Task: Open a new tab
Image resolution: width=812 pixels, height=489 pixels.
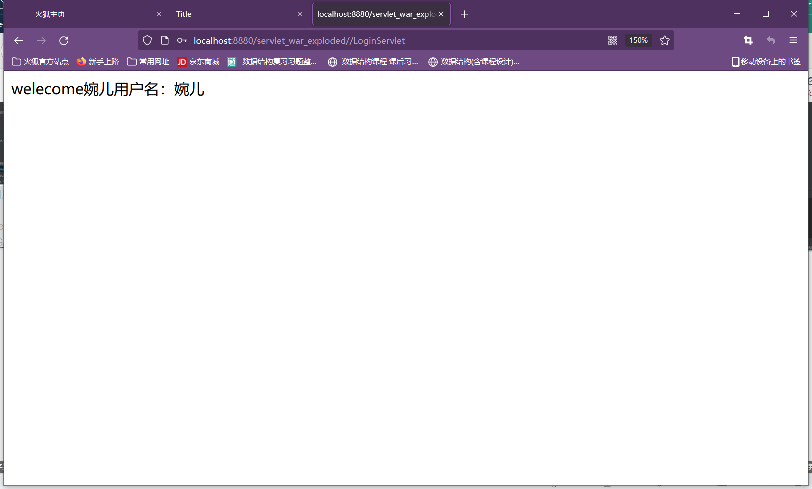Action: pos(464,14)
